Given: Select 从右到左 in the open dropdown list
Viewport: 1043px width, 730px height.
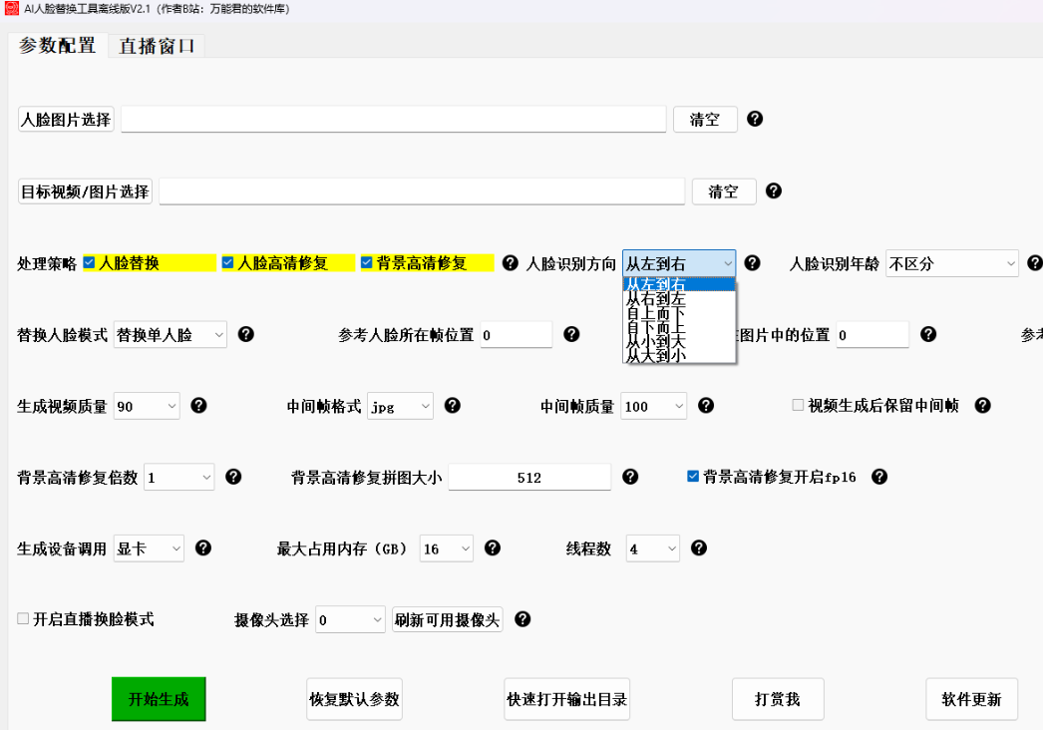Looking at the screenshot, I should 655,298.
